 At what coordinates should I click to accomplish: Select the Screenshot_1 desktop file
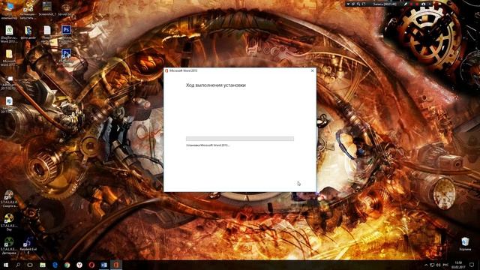pos(46,9)
